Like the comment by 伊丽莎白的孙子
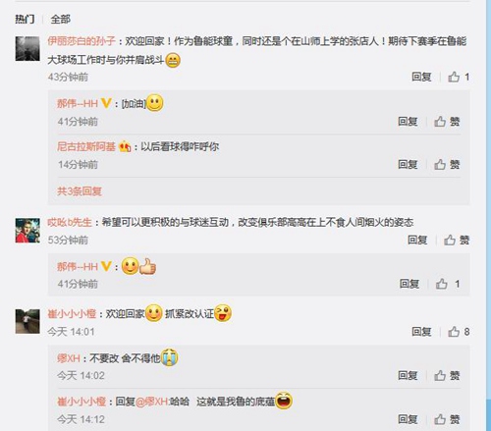This screenshot has height=431, width=491. coord(459,78)
